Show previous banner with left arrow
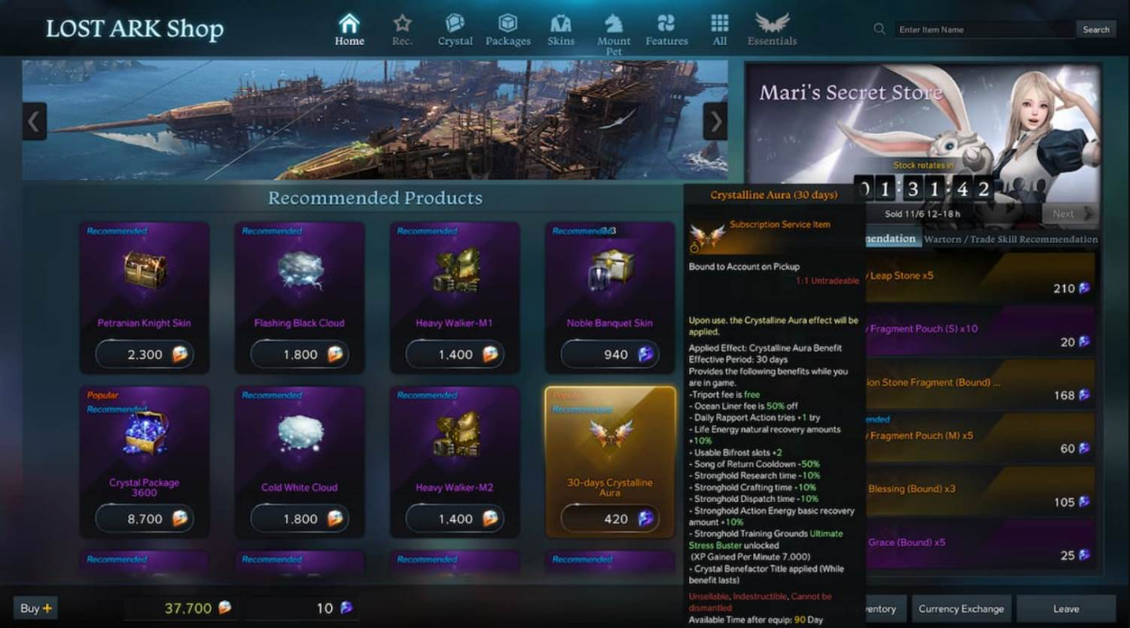The height and width of the screenshot is (628, 1130). (34, 122)
